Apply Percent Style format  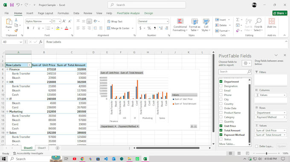pos(149,28)
